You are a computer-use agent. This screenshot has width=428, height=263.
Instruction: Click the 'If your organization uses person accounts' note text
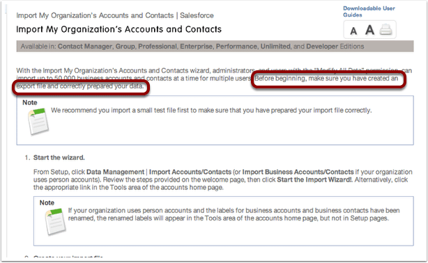coord(234,214)
